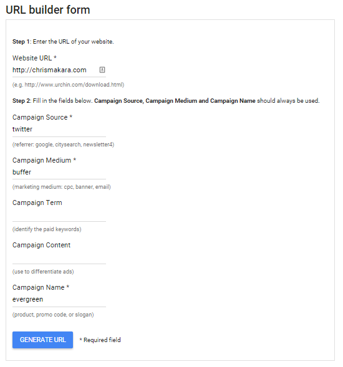The height and width of the screenshot is (367, 343).
Task: Click the Step 1 instruction text
Action: (x=63, y=42)
